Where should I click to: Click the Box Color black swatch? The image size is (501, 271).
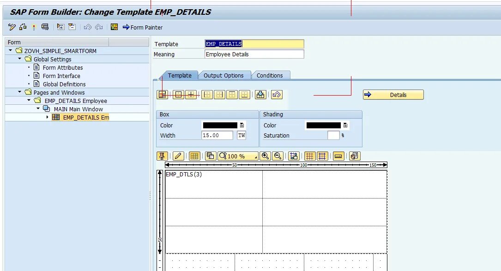pos(220,125)
